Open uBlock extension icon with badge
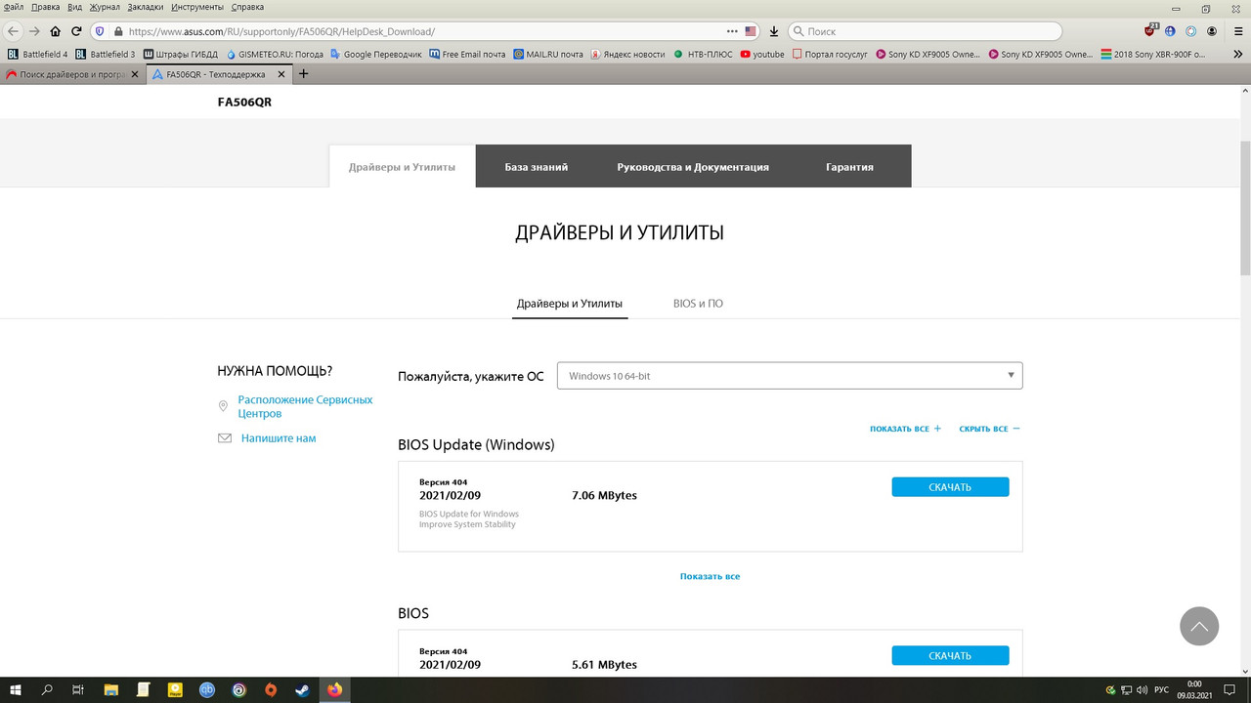 point(1152,30)
